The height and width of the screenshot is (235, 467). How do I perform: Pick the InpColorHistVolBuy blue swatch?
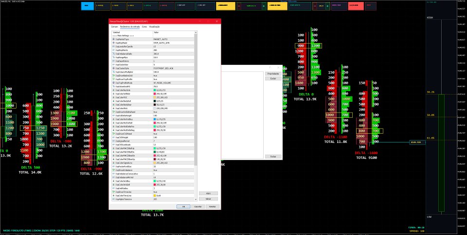155,119
